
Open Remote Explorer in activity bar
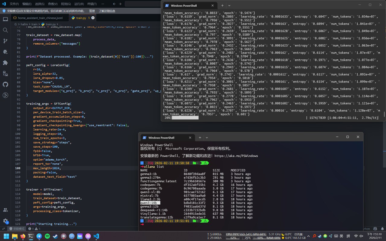pos(5,74)
